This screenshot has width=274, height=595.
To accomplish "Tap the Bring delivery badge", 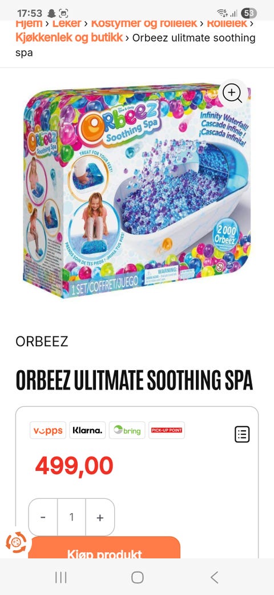I will (x=127, y=430).
